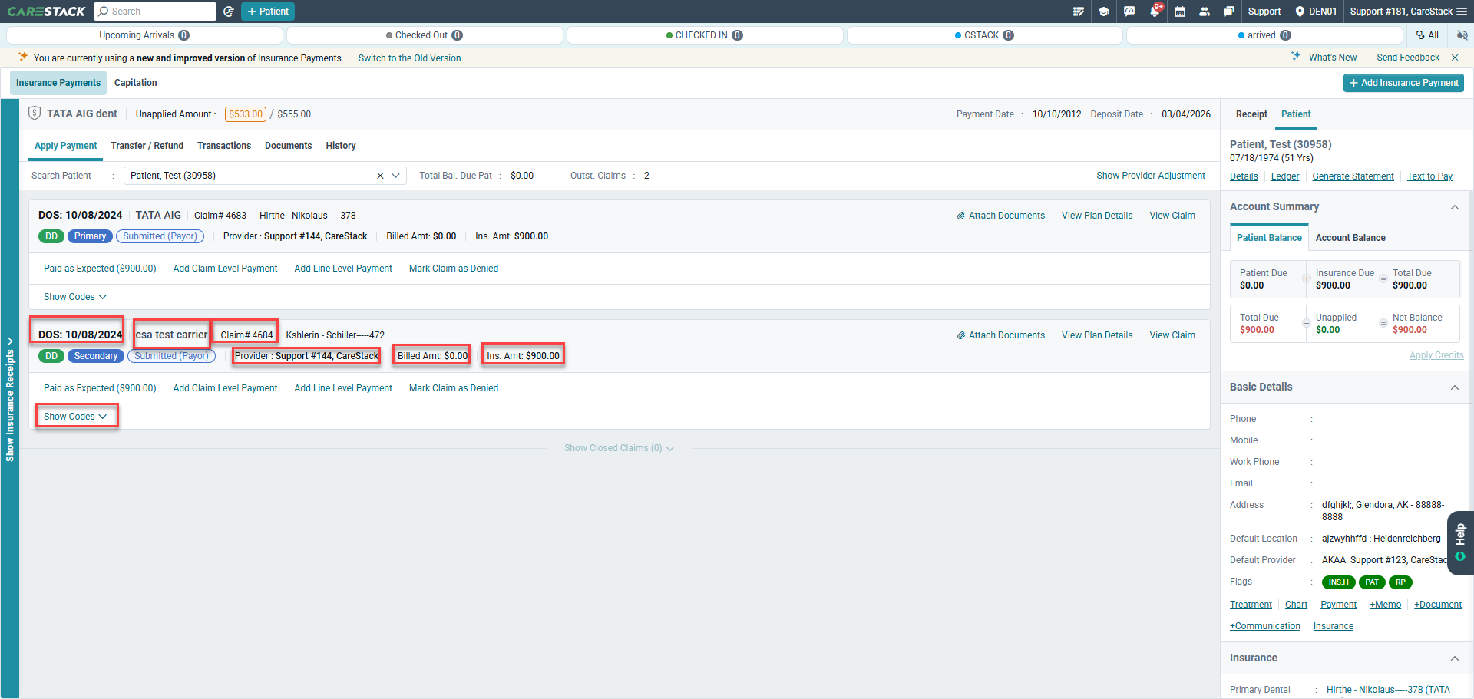Image resolution: width=1474 pixels, height=699 pixels.
Task: Collapse the Basic Details section
Action: pos(1454,387)
